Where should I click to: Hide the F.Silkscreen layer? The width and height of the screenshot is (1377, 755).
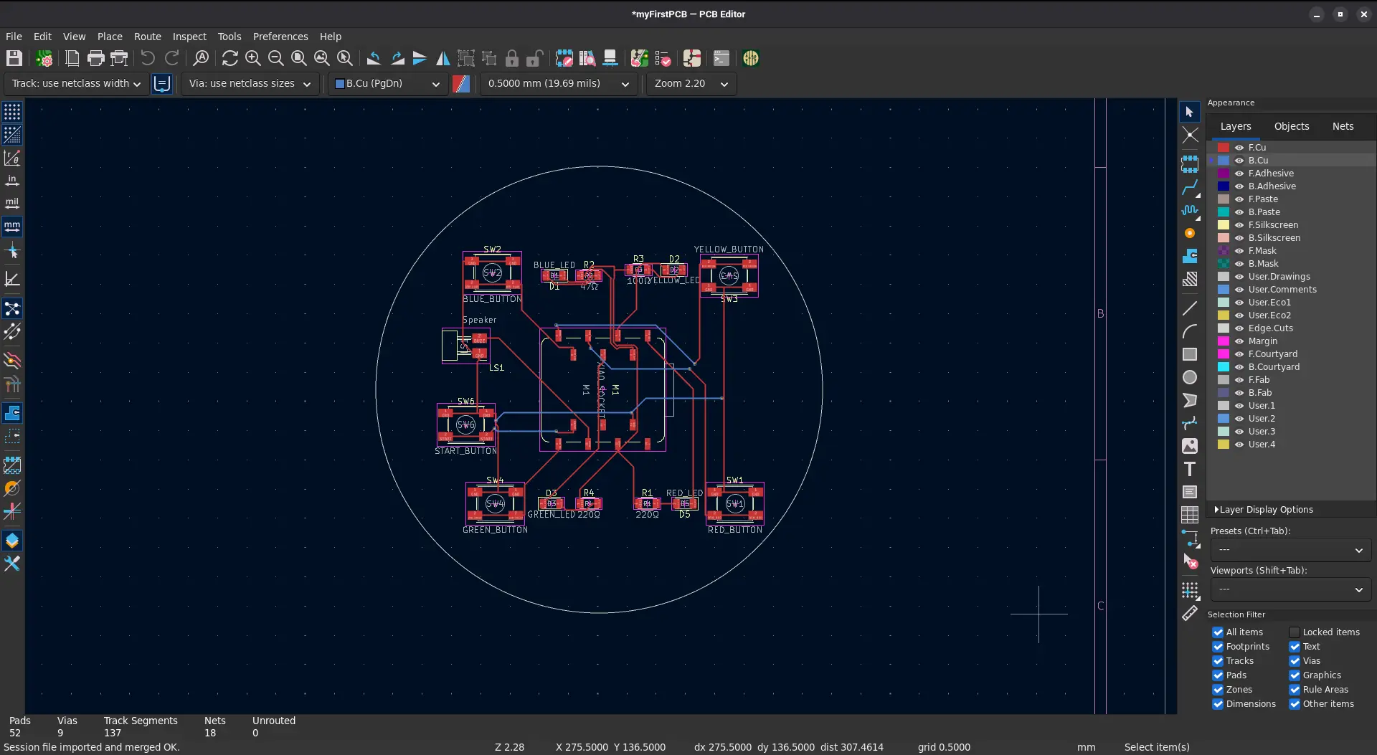click(x=1240, y=225)
